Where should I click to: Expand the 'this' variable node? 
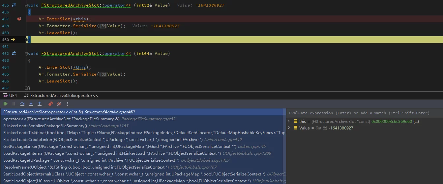(289, 121)
